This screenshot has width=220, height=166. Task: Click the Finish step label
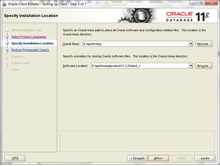click(15, 70)
